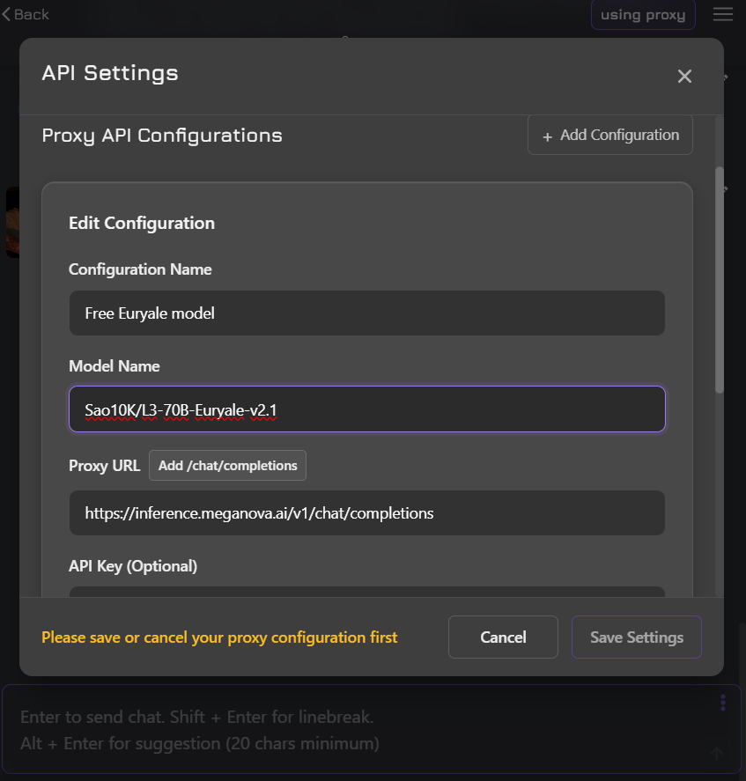This screenshot has width=746, height=781.
Task: Go back using the Back arrow
Action: pyautogui.click(x=26, y=14)
